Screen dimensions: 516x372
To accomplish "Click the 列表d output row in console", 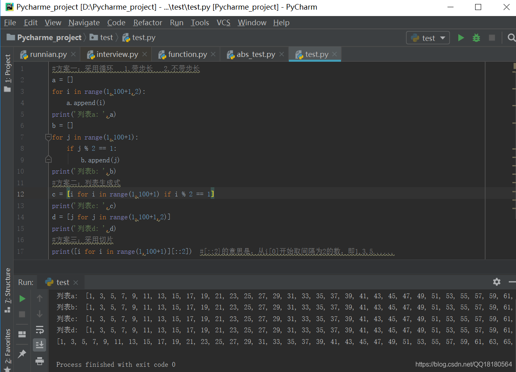I will (284, 330).
